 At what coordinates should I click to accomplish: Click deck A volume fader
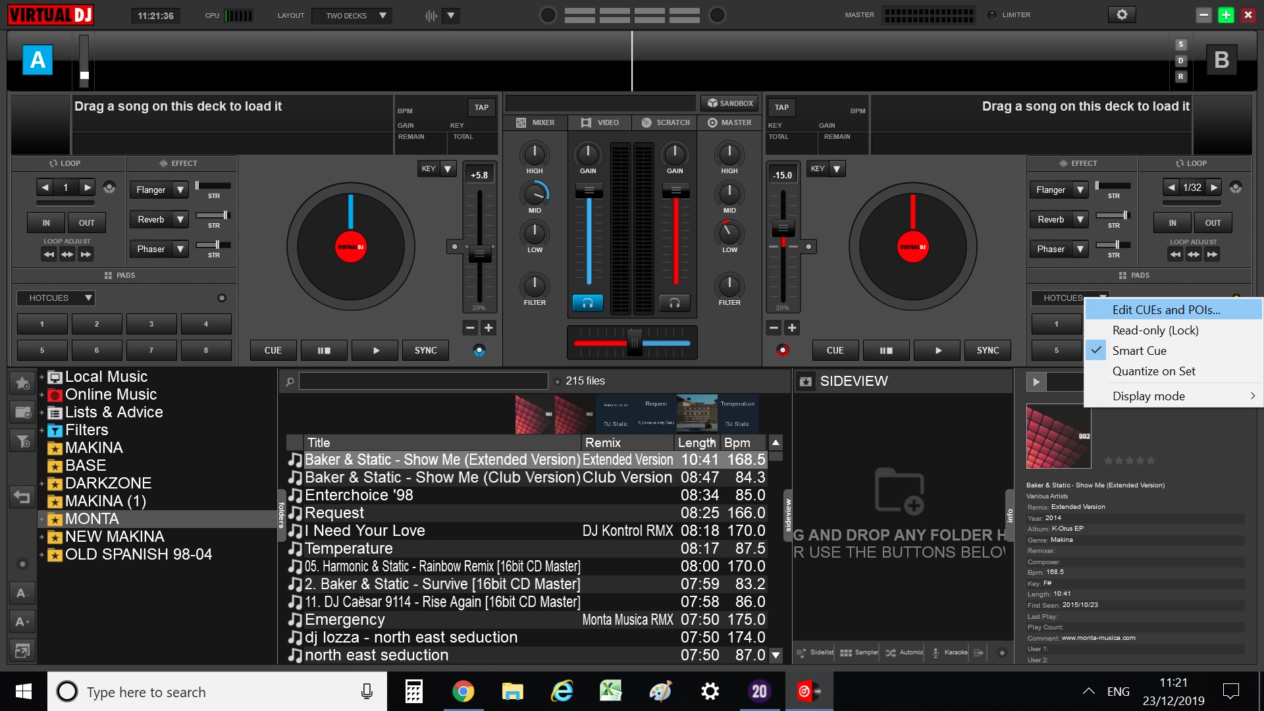coord(589,191)
